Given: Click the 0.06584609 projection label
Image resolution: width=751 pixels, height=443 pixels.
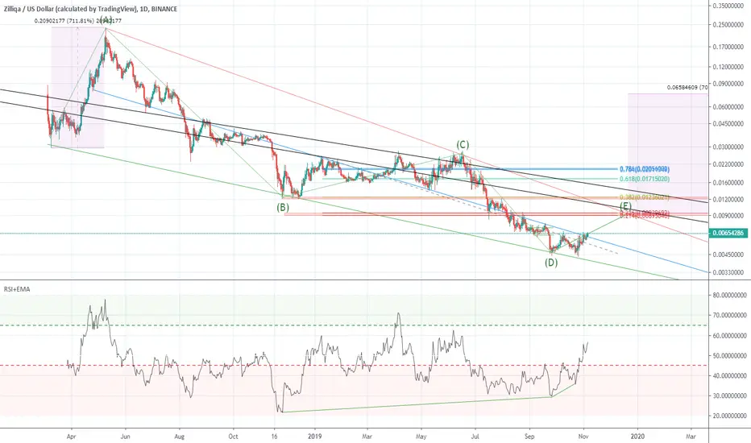Looking at the screenshot, I should click(x=687, y=88).
